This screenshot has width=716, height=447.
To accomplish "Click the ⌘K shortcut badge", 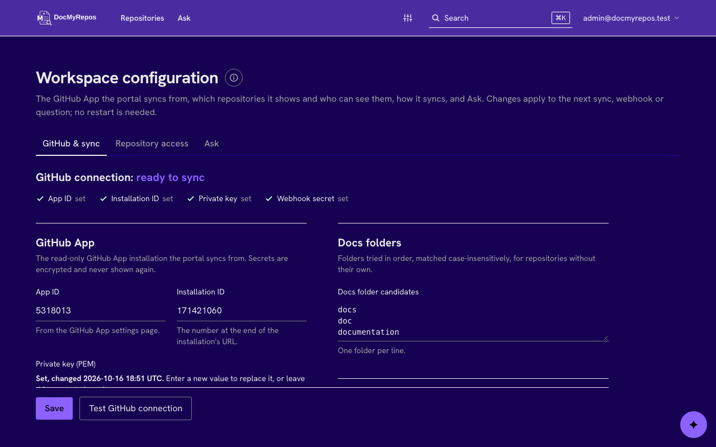I will coord(560,18).
